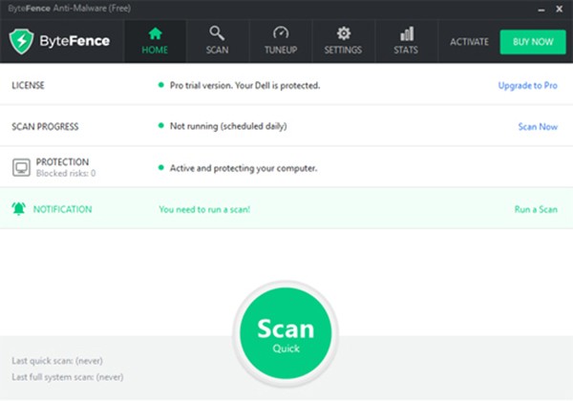Close the ByteFence Anti-Malware window

point(559,9)
